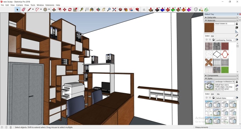
Task: Click the Wood Veneer 01 material preview
Action: [x=209, y=28]
